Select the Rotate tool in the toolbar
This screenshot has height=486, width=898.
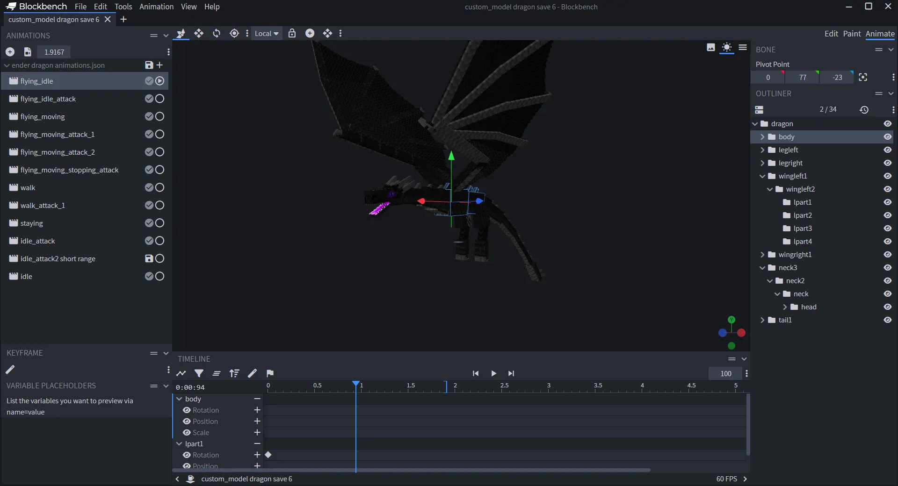pyautogui.click(x=217, y=33)
